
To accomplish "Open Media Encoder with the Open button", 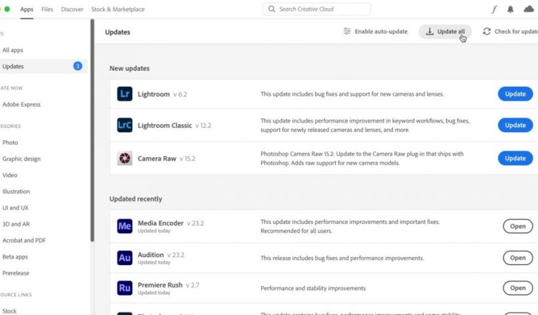I will point(518,226).
